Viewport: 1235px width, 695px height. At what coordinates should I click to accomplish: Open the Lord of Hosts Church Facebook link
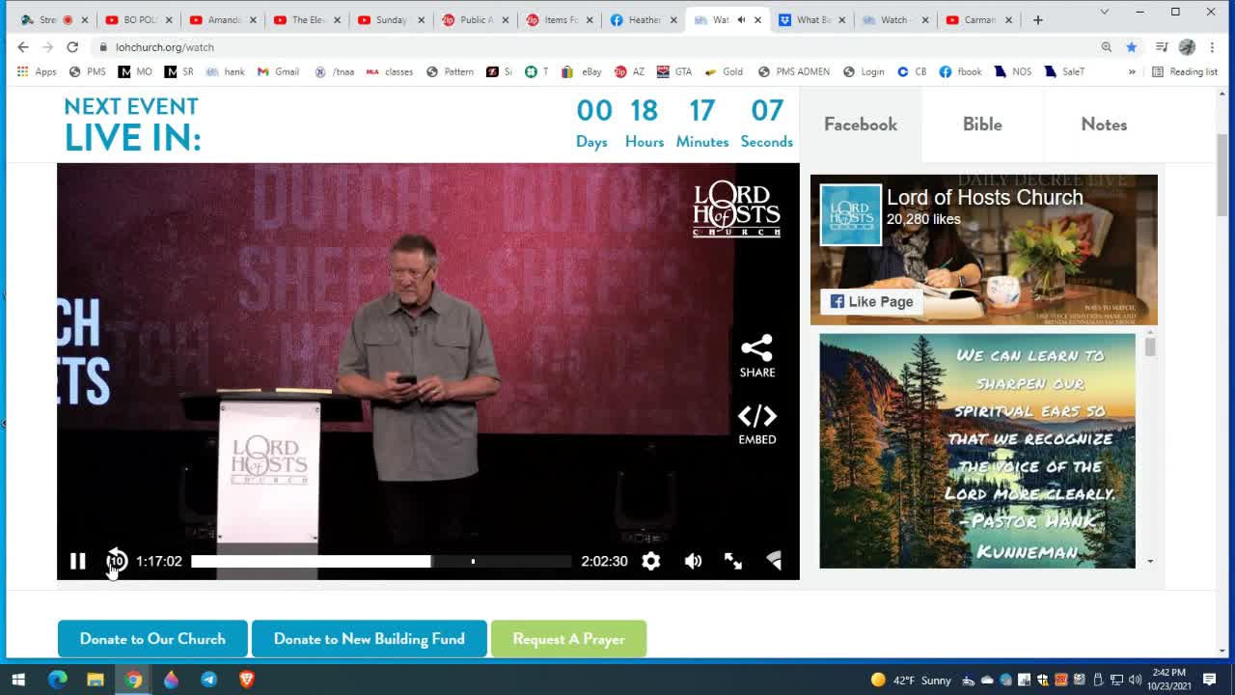985,197
